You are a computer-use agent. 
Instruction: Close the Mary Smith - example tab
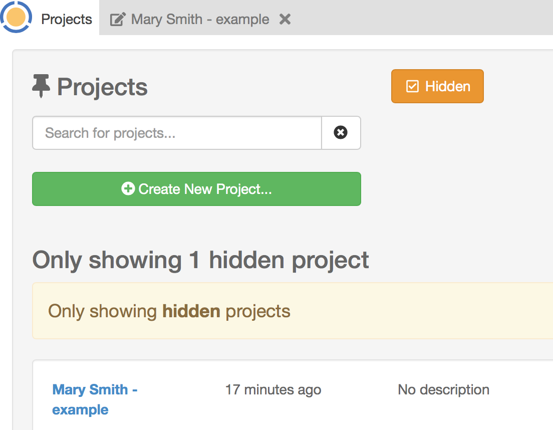click(x=285, y=19)
